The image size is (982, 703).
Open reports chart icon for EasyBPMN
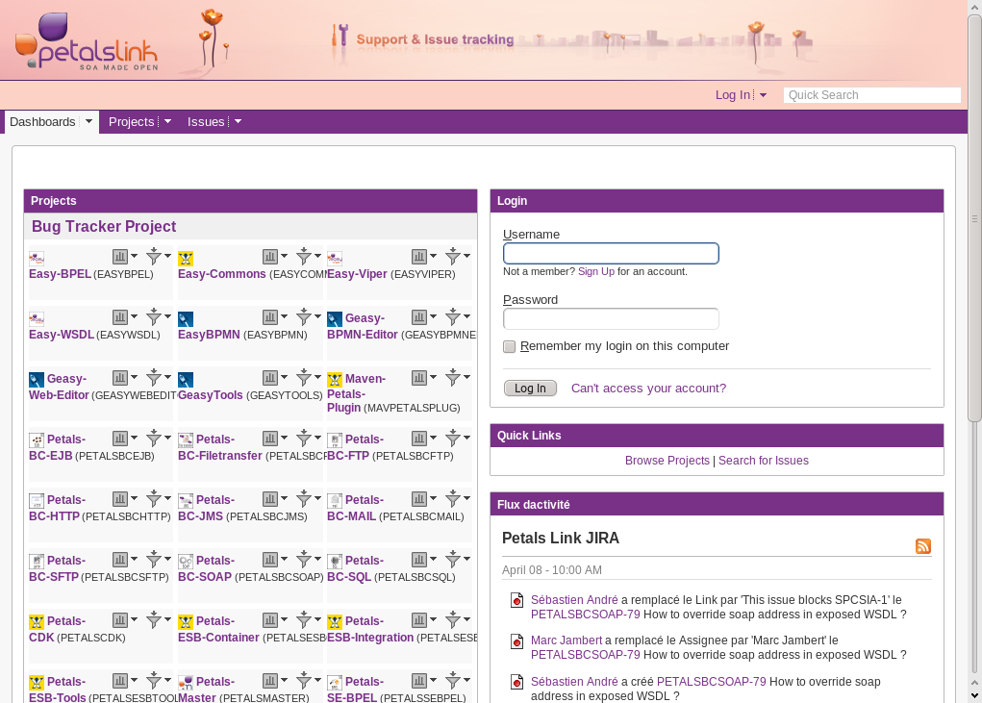click(270, 317)
